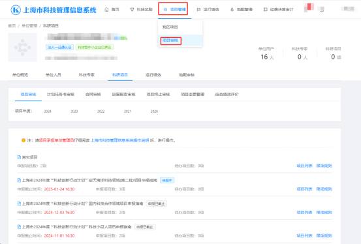Click the 空天海洋科技领域(第二批)项目申报指南 title
361x244 pixels.
[89, 180]
